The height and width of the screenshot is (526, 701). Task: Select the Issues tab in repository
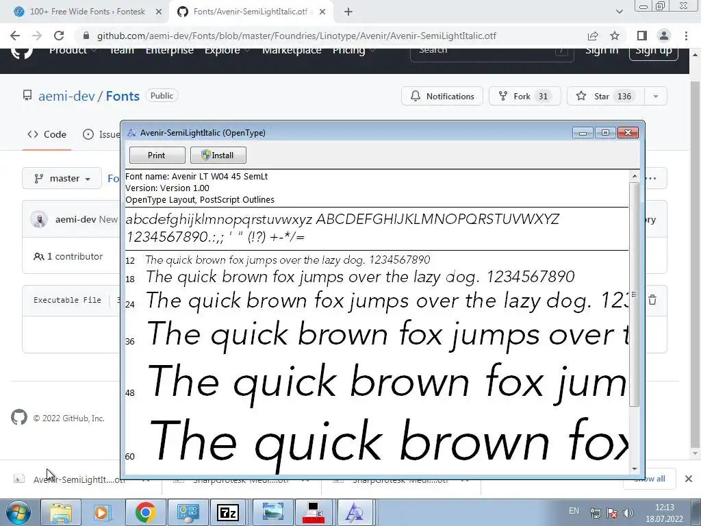[101, 134]
